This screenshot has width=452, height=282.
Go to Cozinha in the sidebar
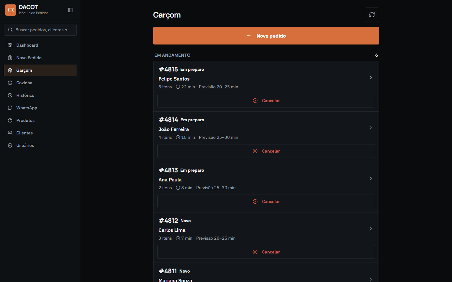[40, 83]
